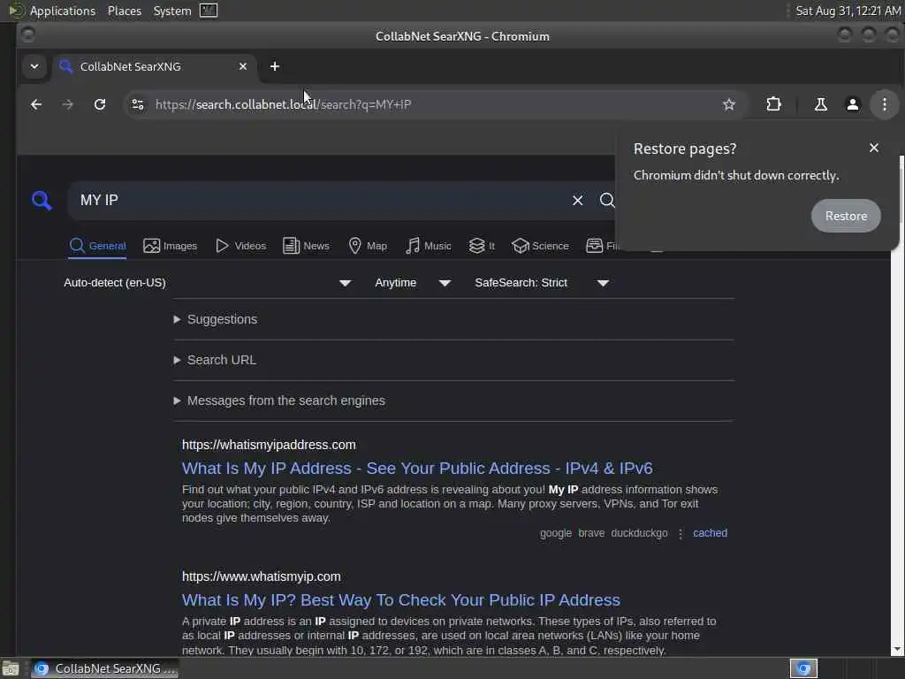This screenshot has height=679, width=905.
Task: Open the tab search dropdown arrow
Action: (x=34, y=66)
